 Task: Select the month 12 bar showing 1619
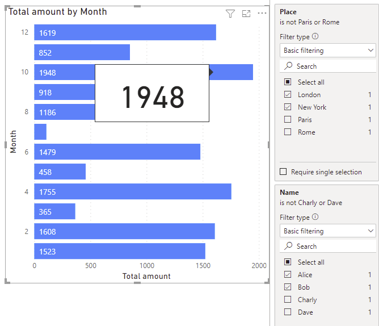pos(125,32)
